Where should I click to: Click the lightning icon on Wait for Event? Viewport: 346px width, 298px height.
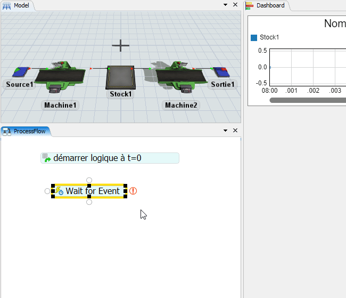pos(60,191)
